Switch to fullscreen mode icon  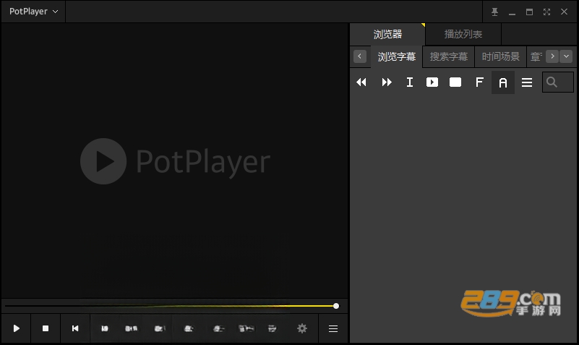coord(546,12)
